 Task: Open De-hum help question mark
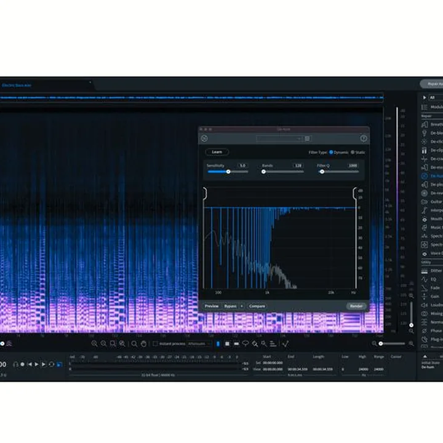[364, 138]
